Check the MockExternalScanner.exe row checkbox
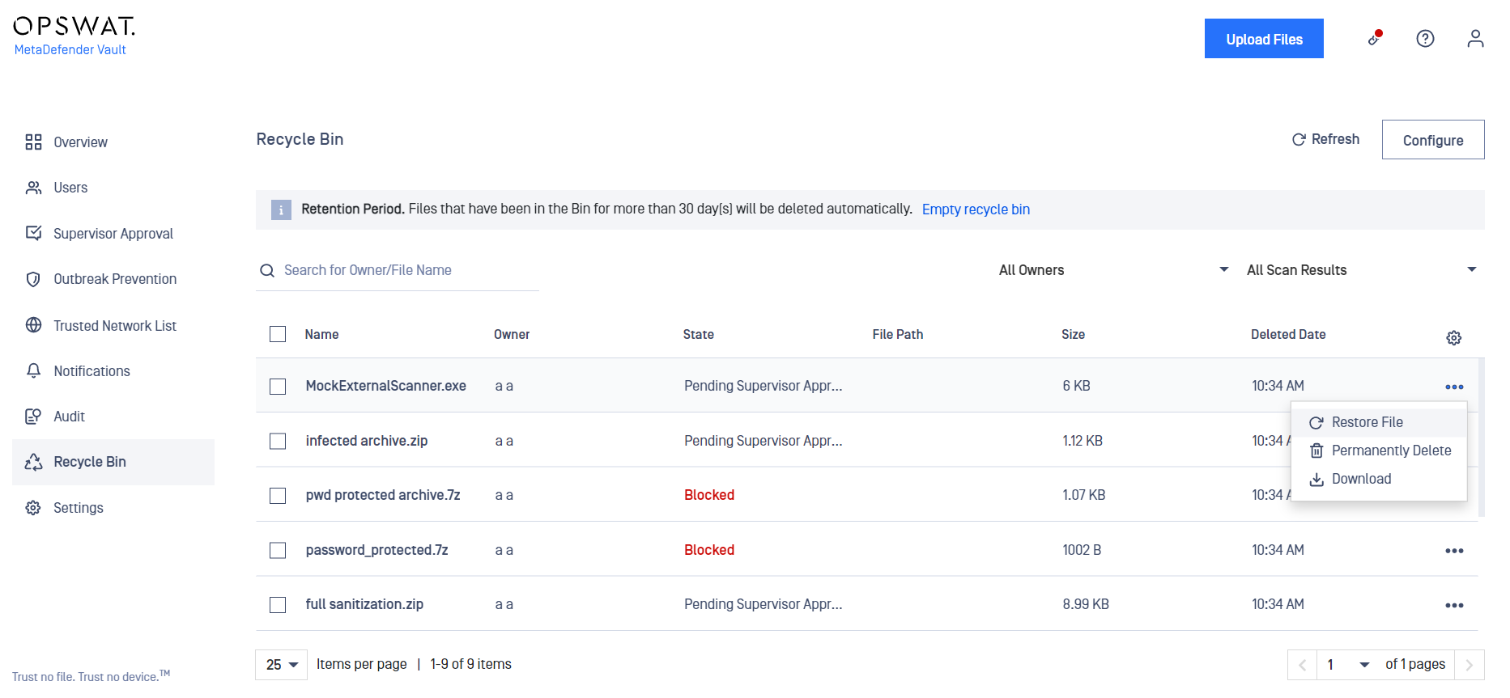The image size is (1510, 698). click(x=278, y=387)
